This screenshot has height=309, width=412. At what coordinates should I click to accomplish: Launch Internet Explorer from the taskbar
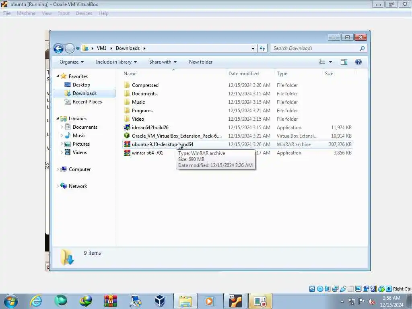(36, 301)
